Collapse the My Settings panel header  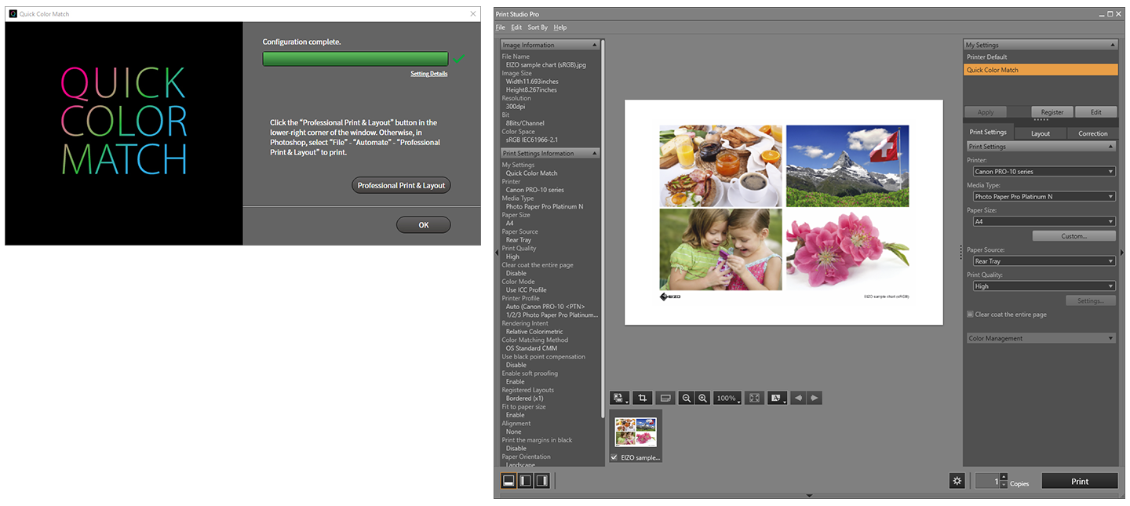pos(1040,45)
